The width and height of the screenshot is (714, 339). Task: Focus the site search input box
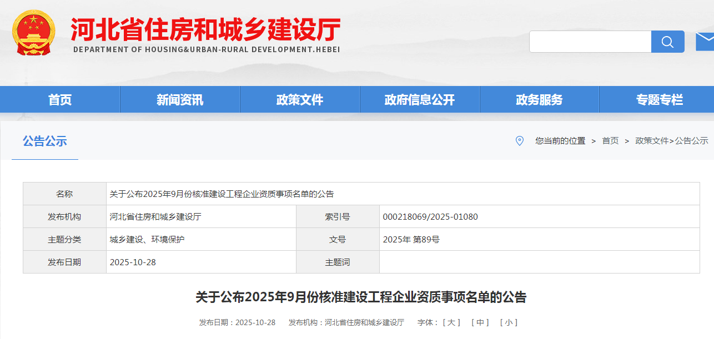tap(590, 42)
